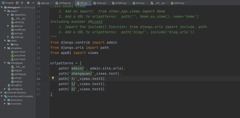This screenshot has height=118, width=240.
Task: Expand the Extensions folder arrow
Action: (5, 100)
